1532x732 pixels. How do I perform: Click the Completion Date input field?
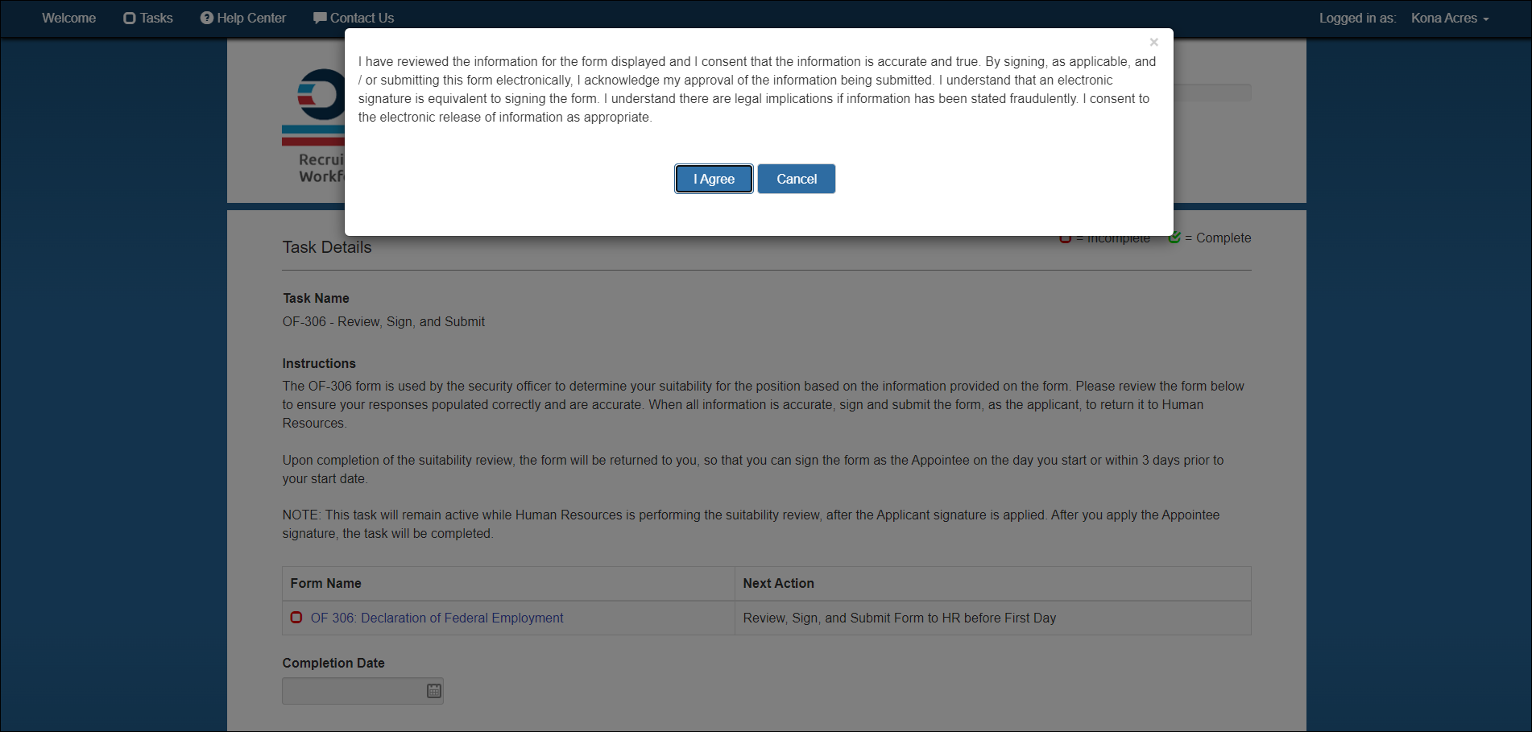(x=362, y=691)
